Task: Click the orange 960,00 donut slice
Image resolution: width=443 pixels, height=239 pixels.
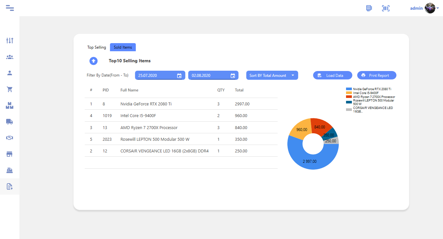Action: (301, 130)
